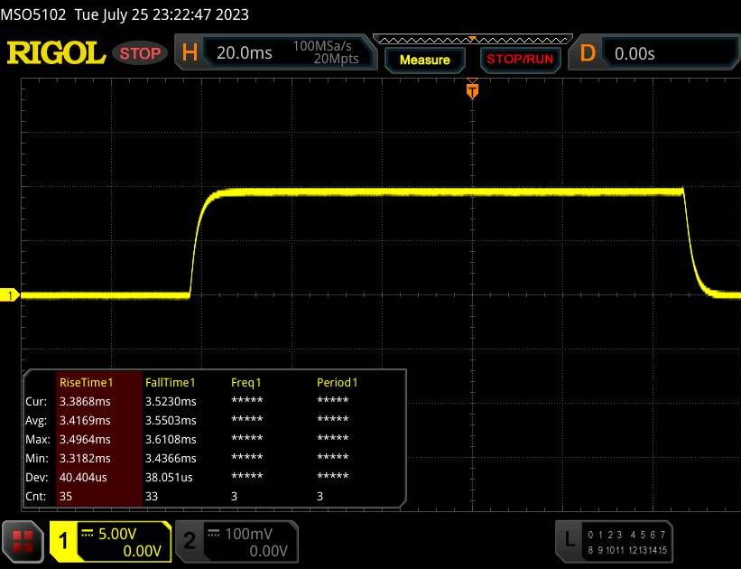741x569 pixels.
Task: Tap the RIGOL logo
Action: tap(56, 52)
